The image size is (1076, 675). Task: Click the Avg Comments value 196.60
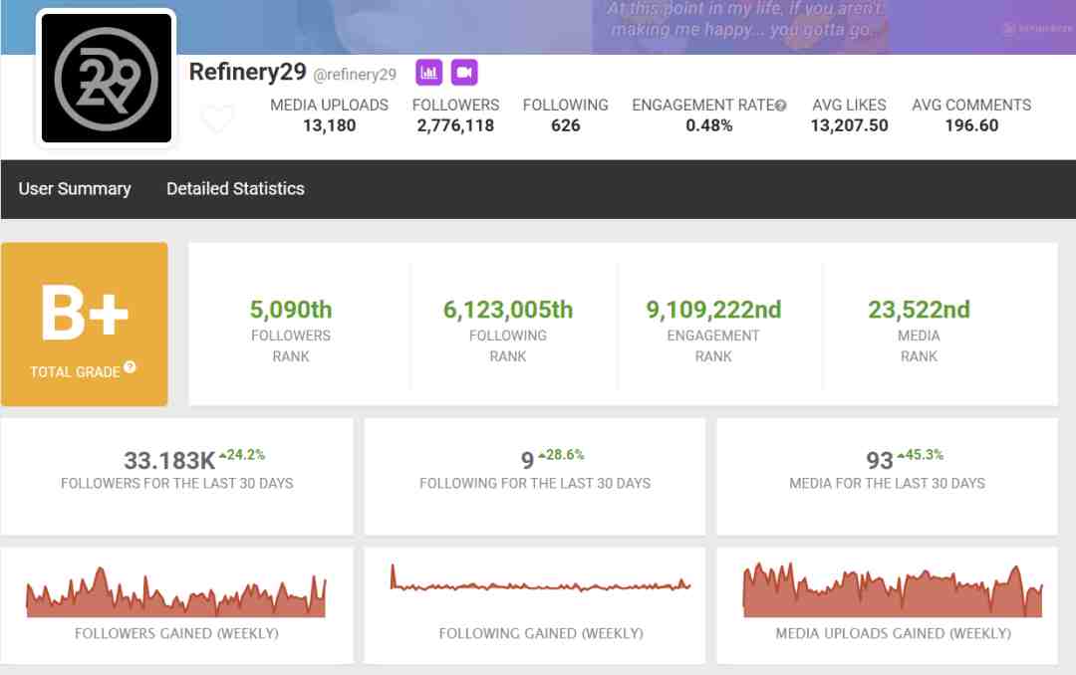(971, 125)
